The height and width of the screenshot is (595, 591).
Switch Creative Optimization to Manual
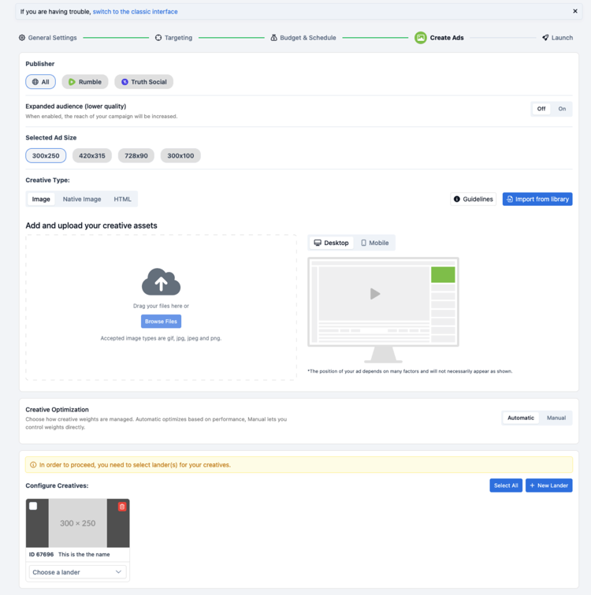pyautogui.click(x=556, y=418)
